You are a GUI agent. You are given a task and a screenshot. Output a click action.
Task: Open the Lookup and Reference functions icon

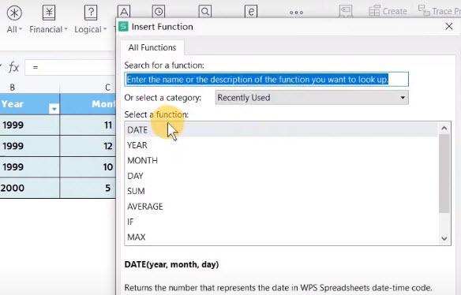[205, 12]
